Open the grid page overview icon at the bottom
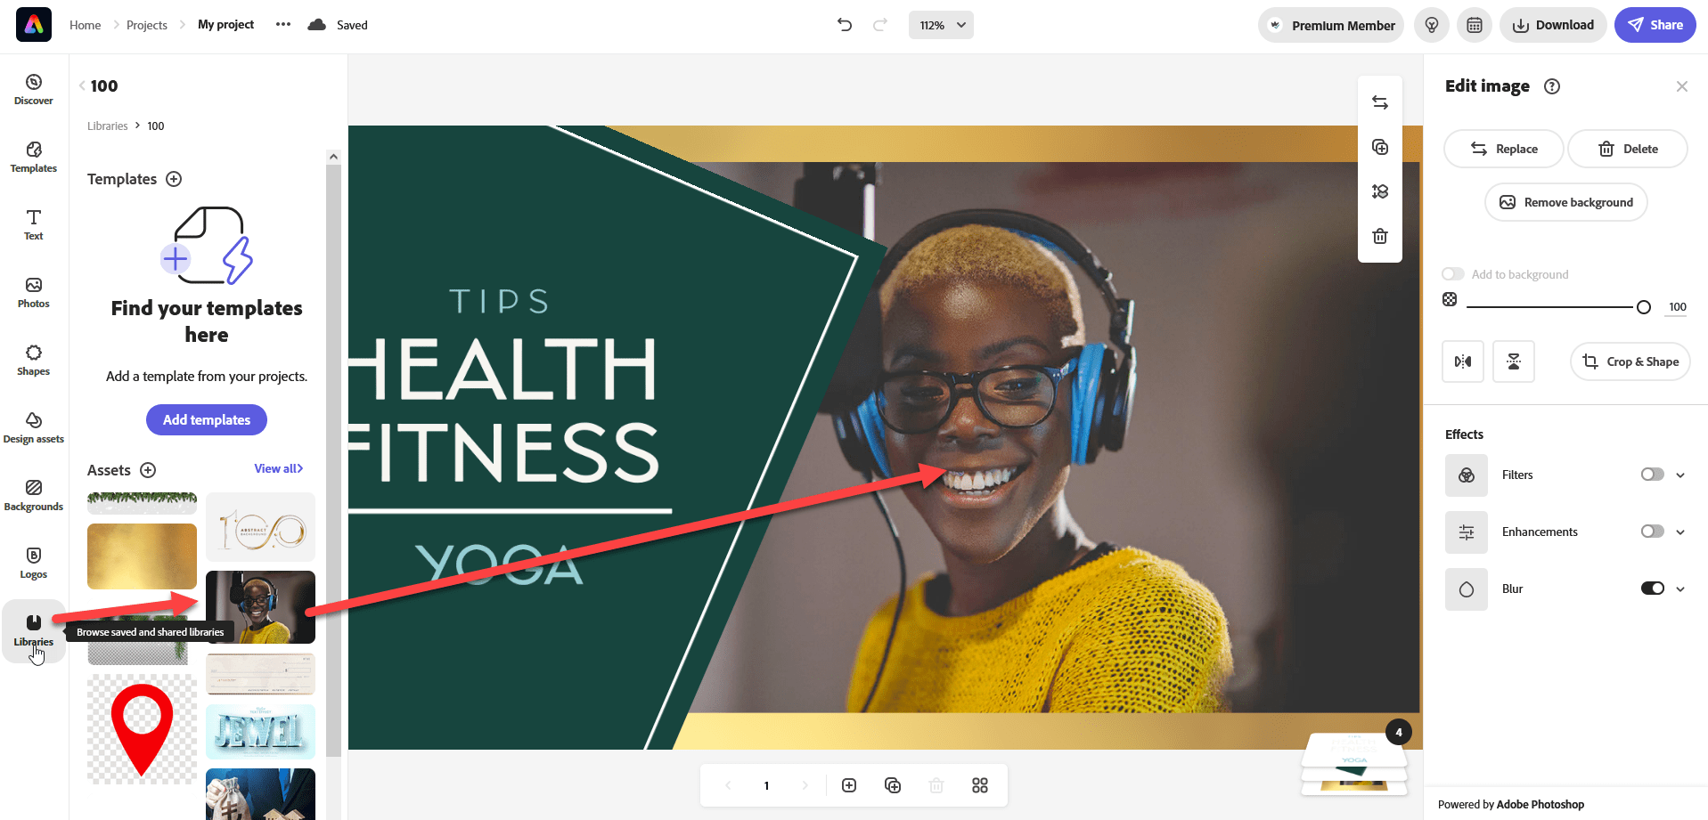 pyautogui.click(x=980, y=785)
